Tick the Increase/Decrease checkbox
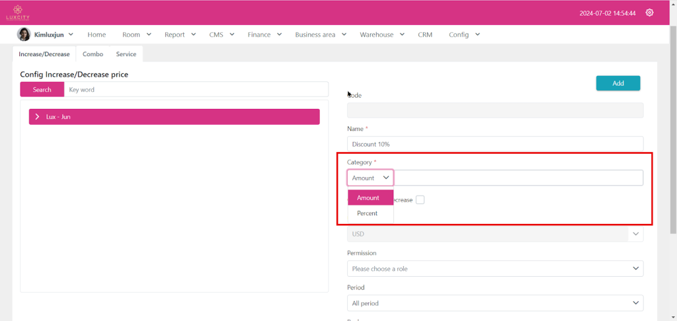Screen dimensions: 677x321 [420, 199]
